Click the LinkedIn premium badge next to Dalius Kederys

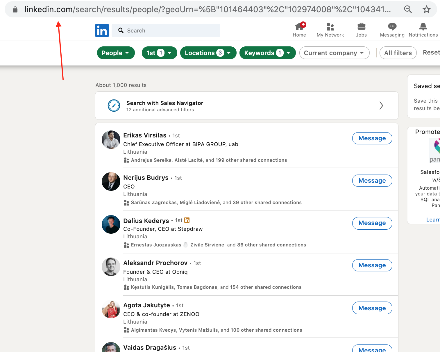[187, 220]
